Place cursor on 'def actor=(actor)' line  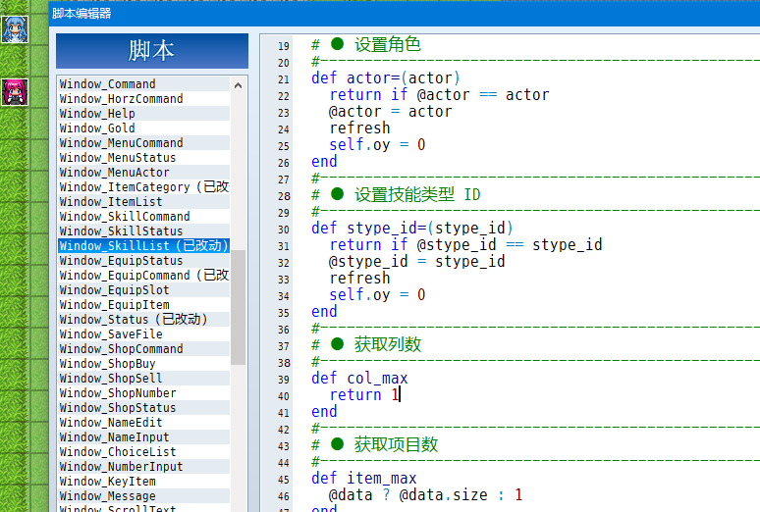(x=385, y=78)
